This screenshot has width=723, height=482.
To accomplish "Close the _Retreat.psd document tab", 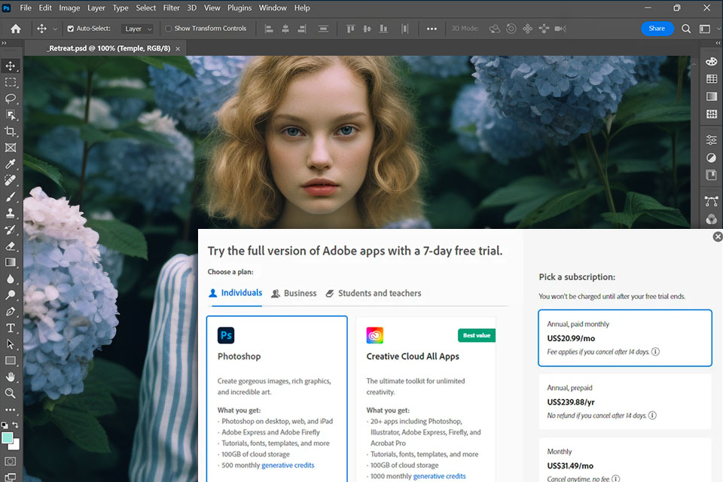I will point(178,48).
